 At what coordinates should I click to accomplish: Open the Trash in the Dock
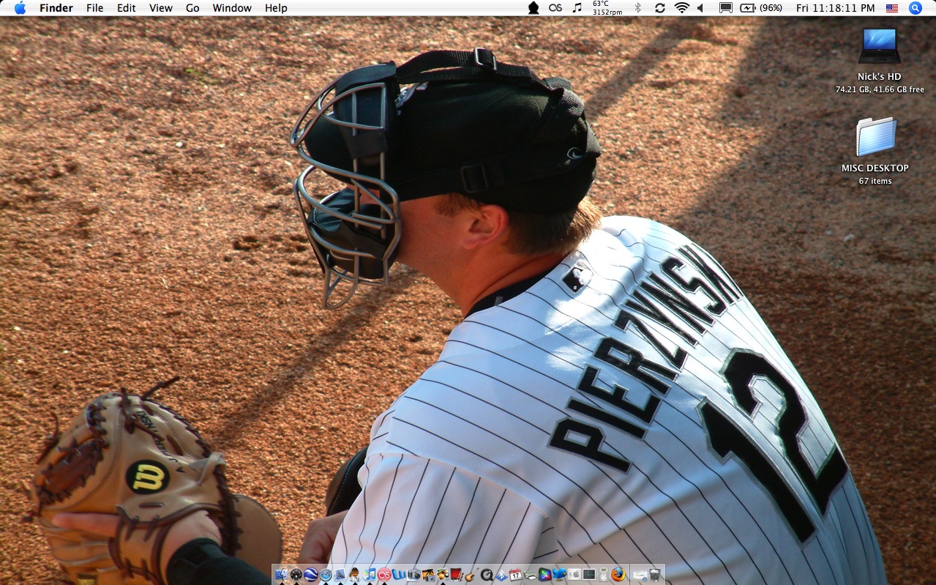tap(655, 575)
